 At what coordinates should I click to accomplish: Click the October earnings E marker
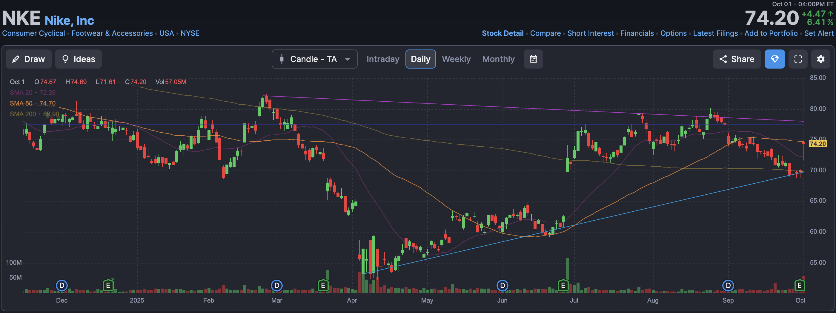pyautogui.click(x=799, y=286)
